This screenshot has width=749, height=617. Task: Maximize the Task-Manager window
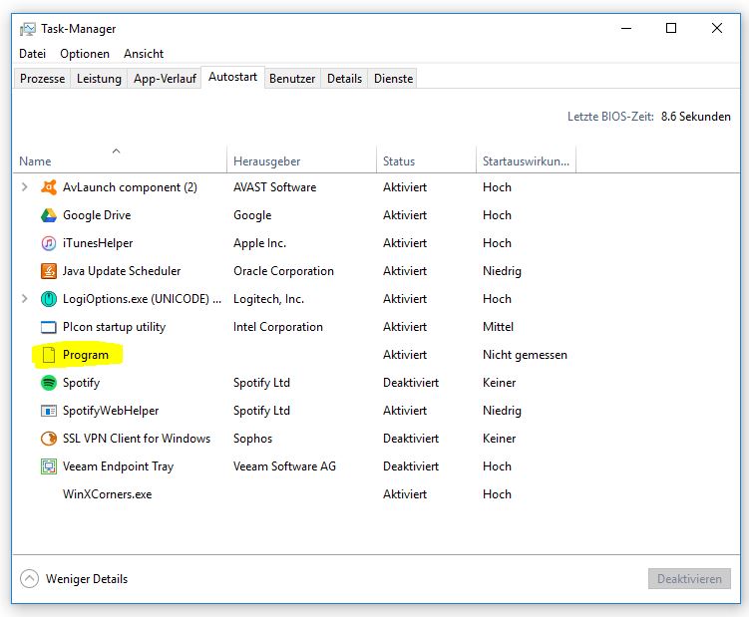pyautogui.click(x=671, y=28)
